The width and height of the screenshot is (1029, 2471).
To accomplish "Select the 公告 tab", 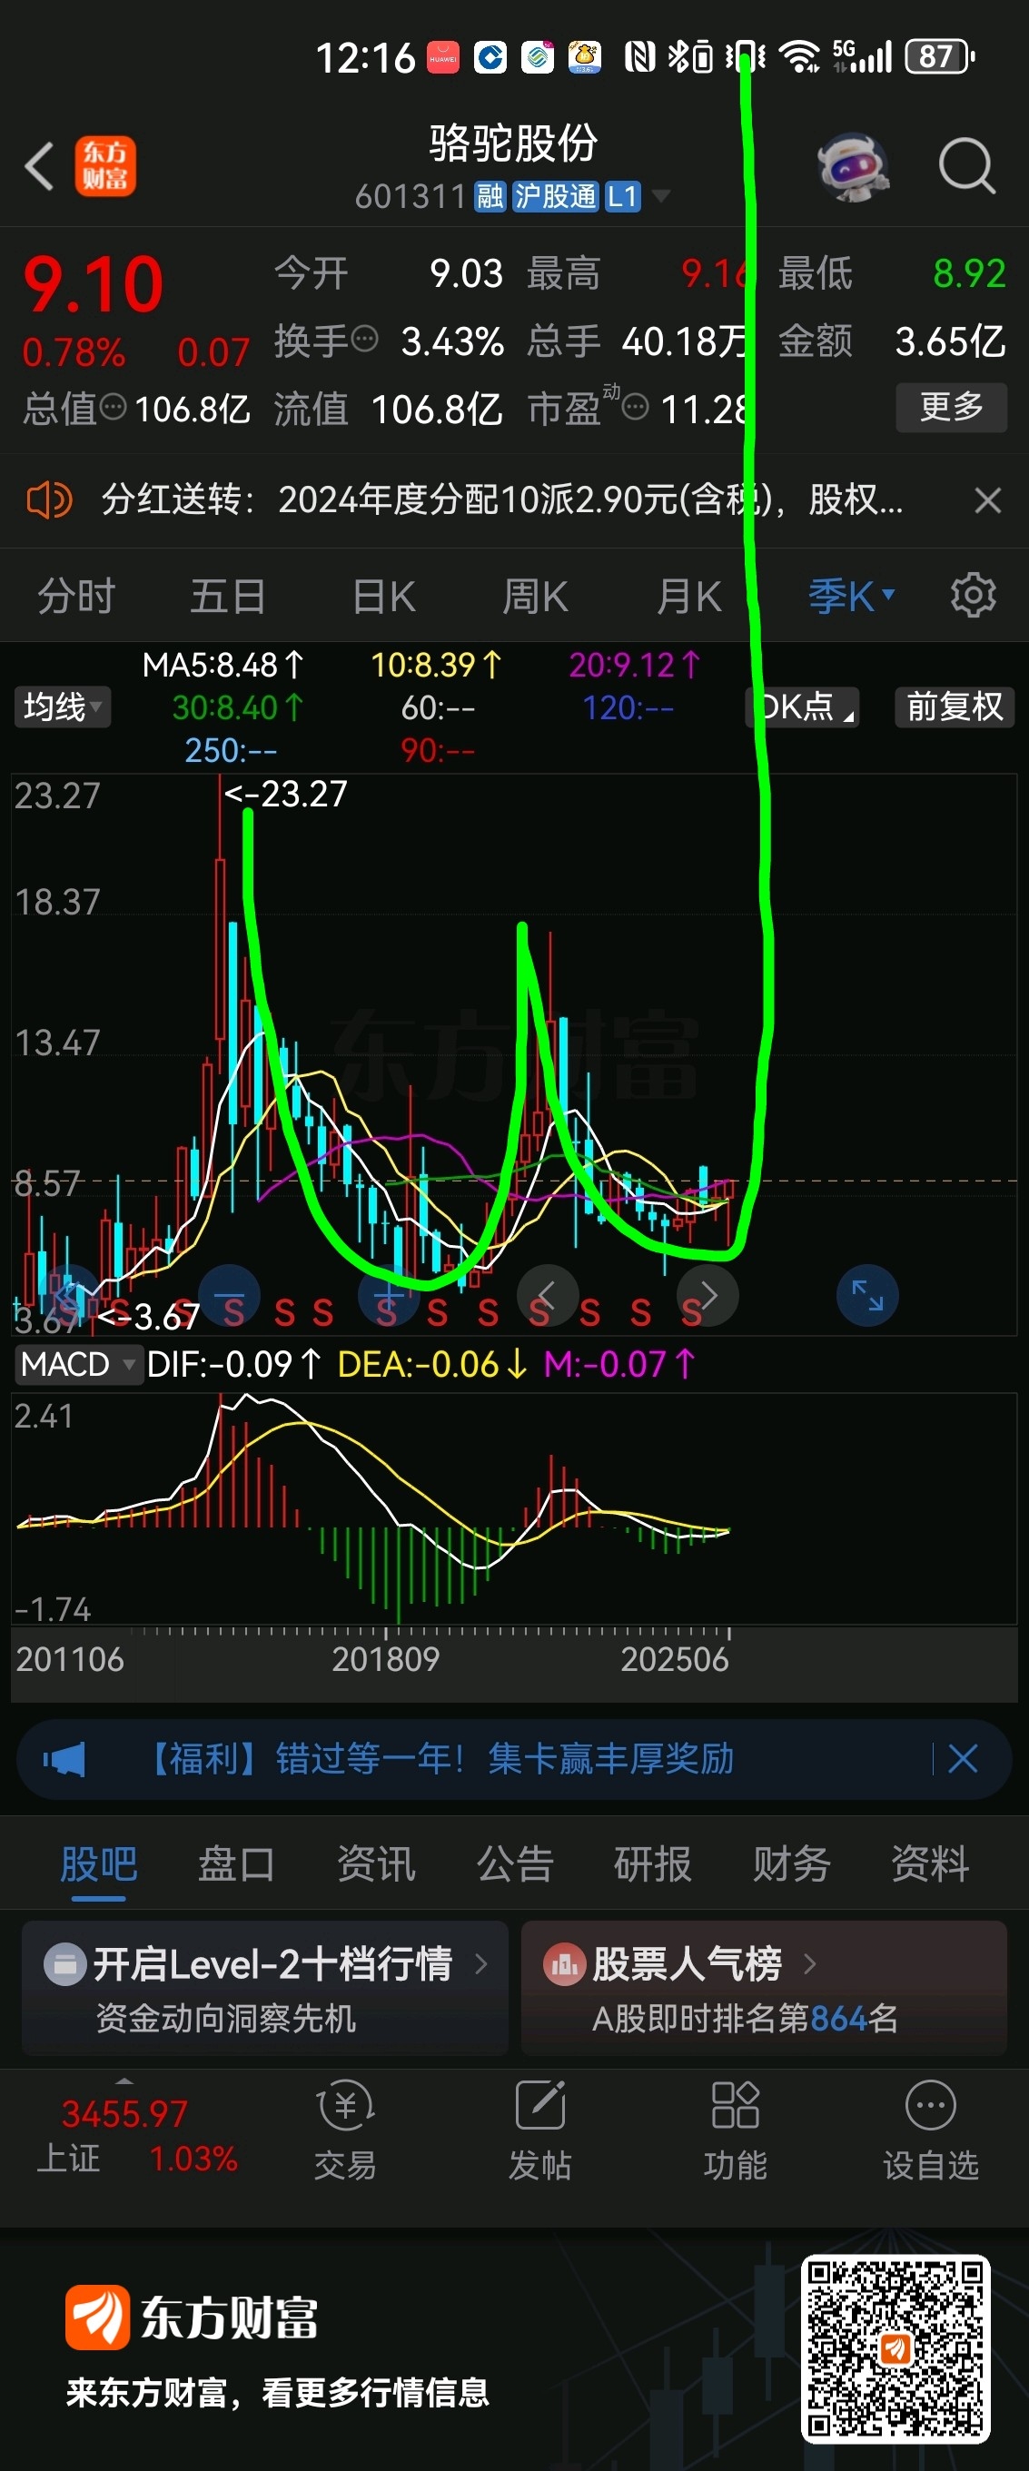I will click(514, 1864).
